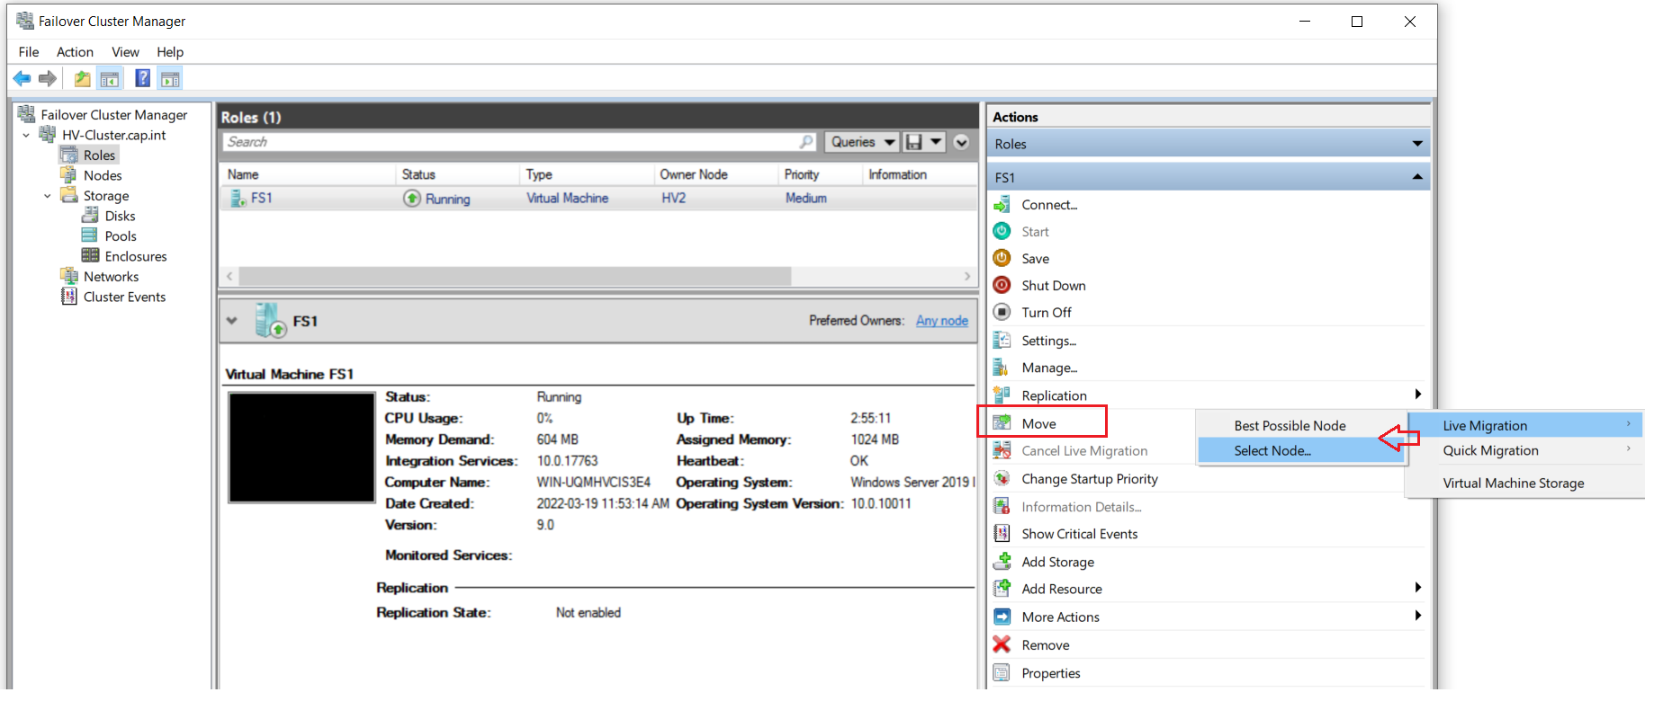1663x719 pixels.
Task: Collapse the Storage tree node
Action: 48,196
